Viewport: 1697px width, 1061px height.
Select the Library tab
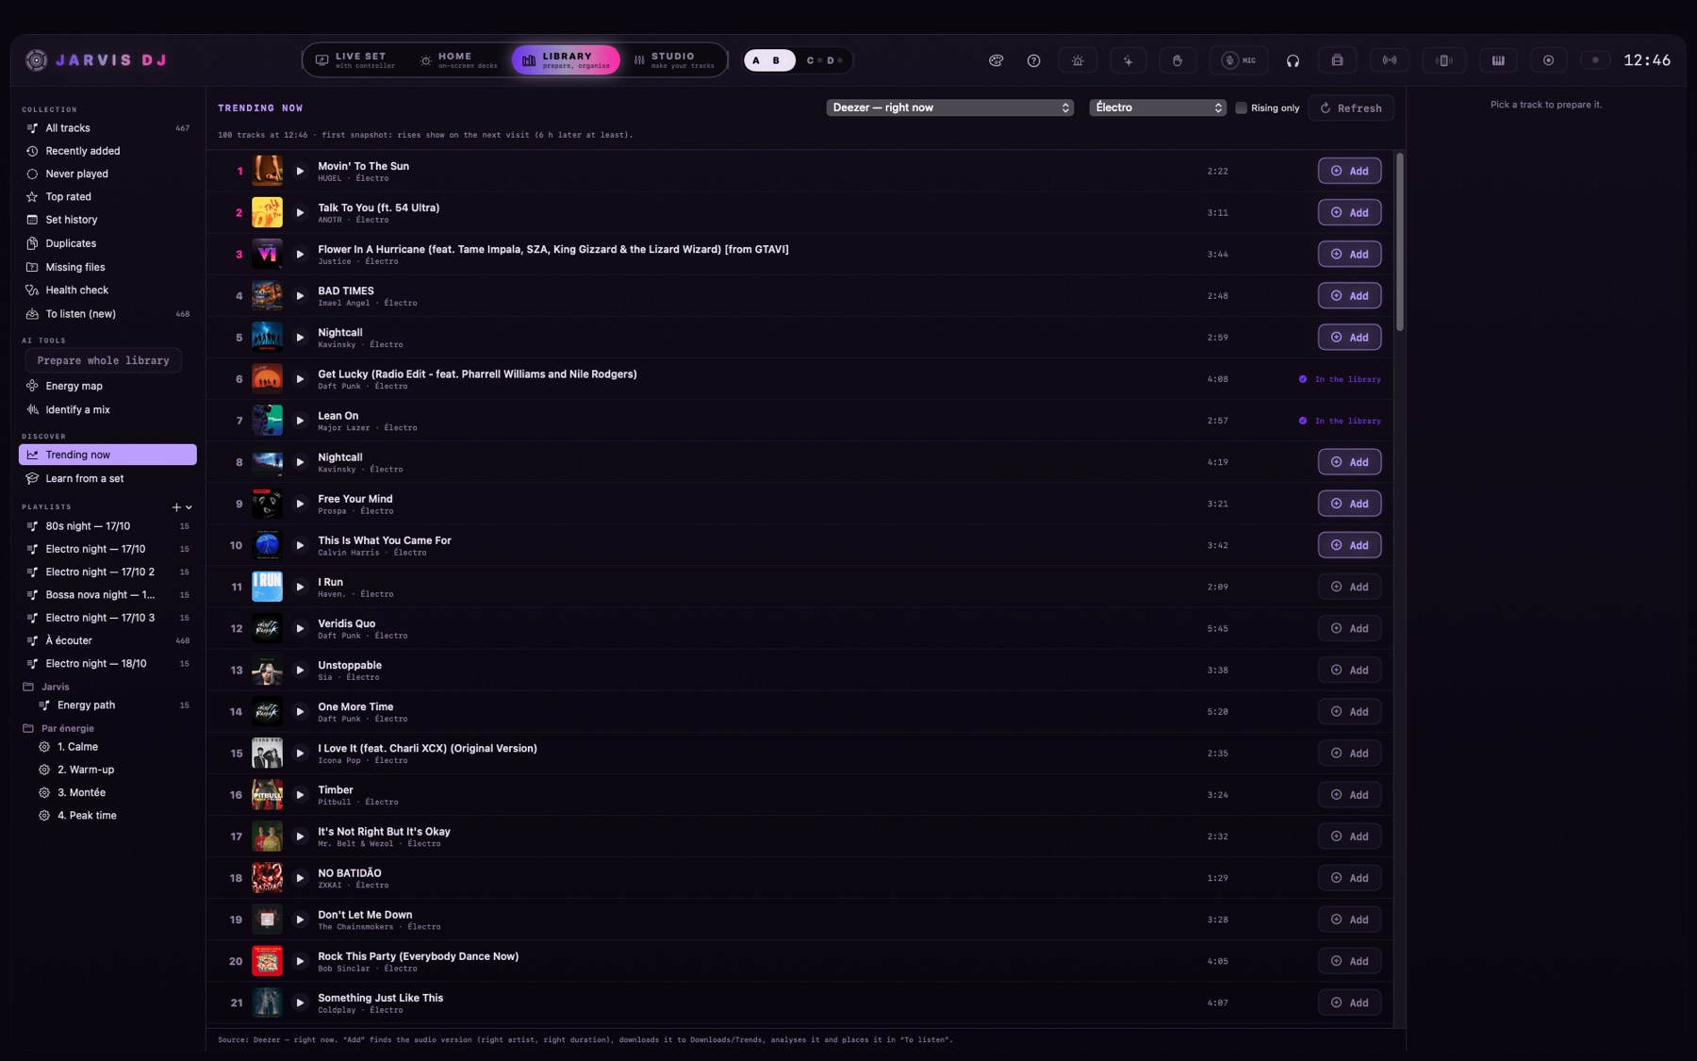point(566,60)
